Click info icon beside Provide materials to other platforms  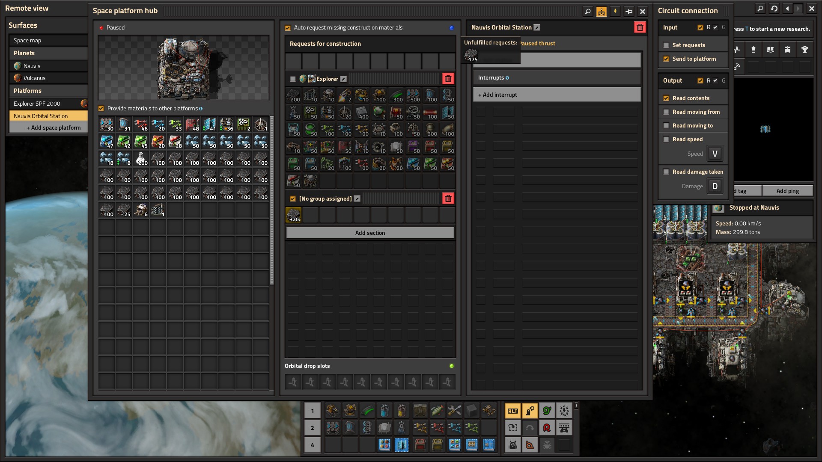pos(201,109)
